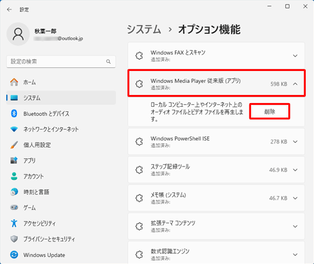Expand the Windows PowerShell ISE chevron
This screenshot has height=264, width=314.
tap(295, 141)
